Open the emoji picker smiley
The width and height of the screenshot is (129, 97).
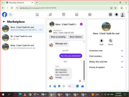tap(77, 86)
